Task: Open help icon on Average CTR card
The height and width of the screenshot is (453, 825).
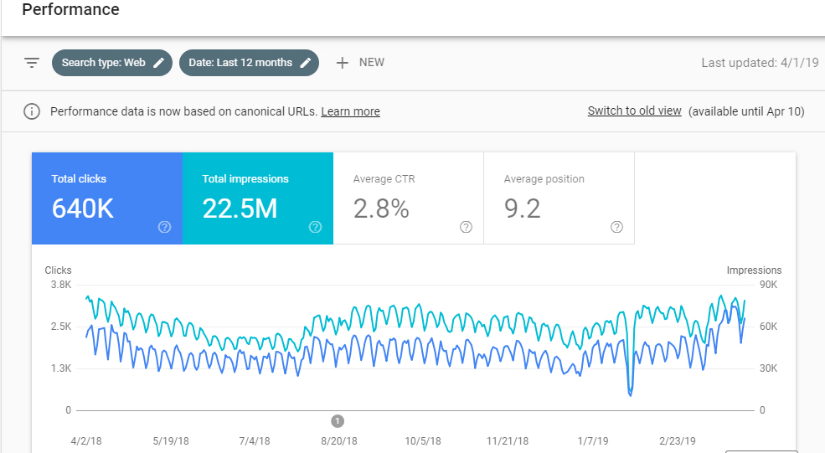Action: click(466, 227)
